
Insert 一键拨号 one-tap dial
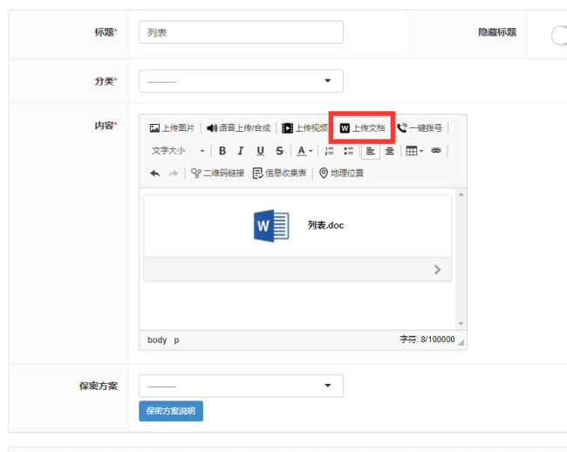[420, 128]
